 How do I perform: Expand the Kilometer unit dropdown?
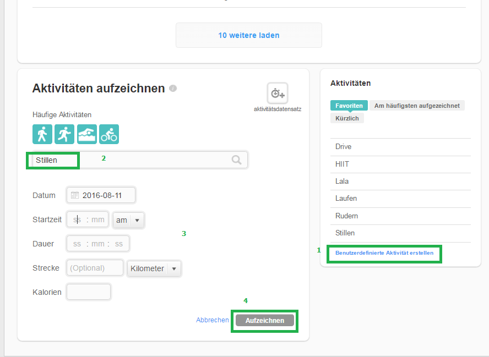pos(154,268)
